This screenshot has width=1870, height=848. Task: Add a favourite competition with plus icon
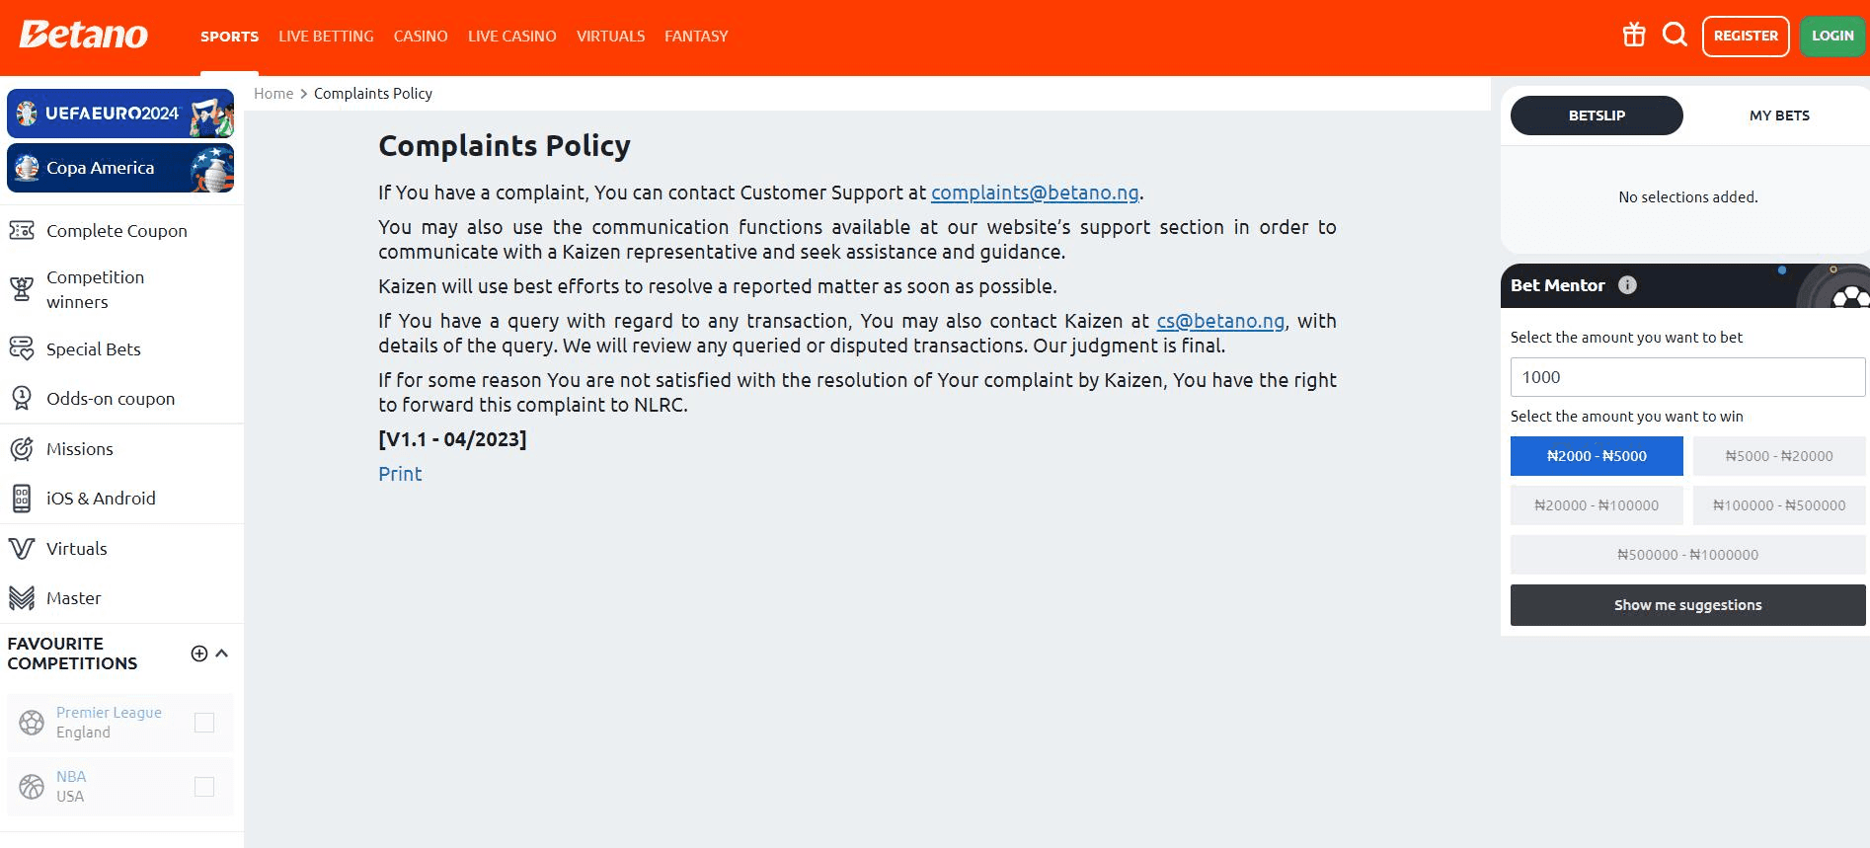click(x=199, y=654)
